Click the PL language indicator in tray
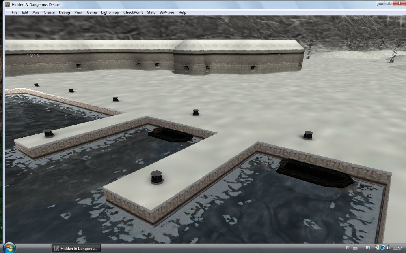This screenshot has width=406, height=253. [x=348, y=248]
